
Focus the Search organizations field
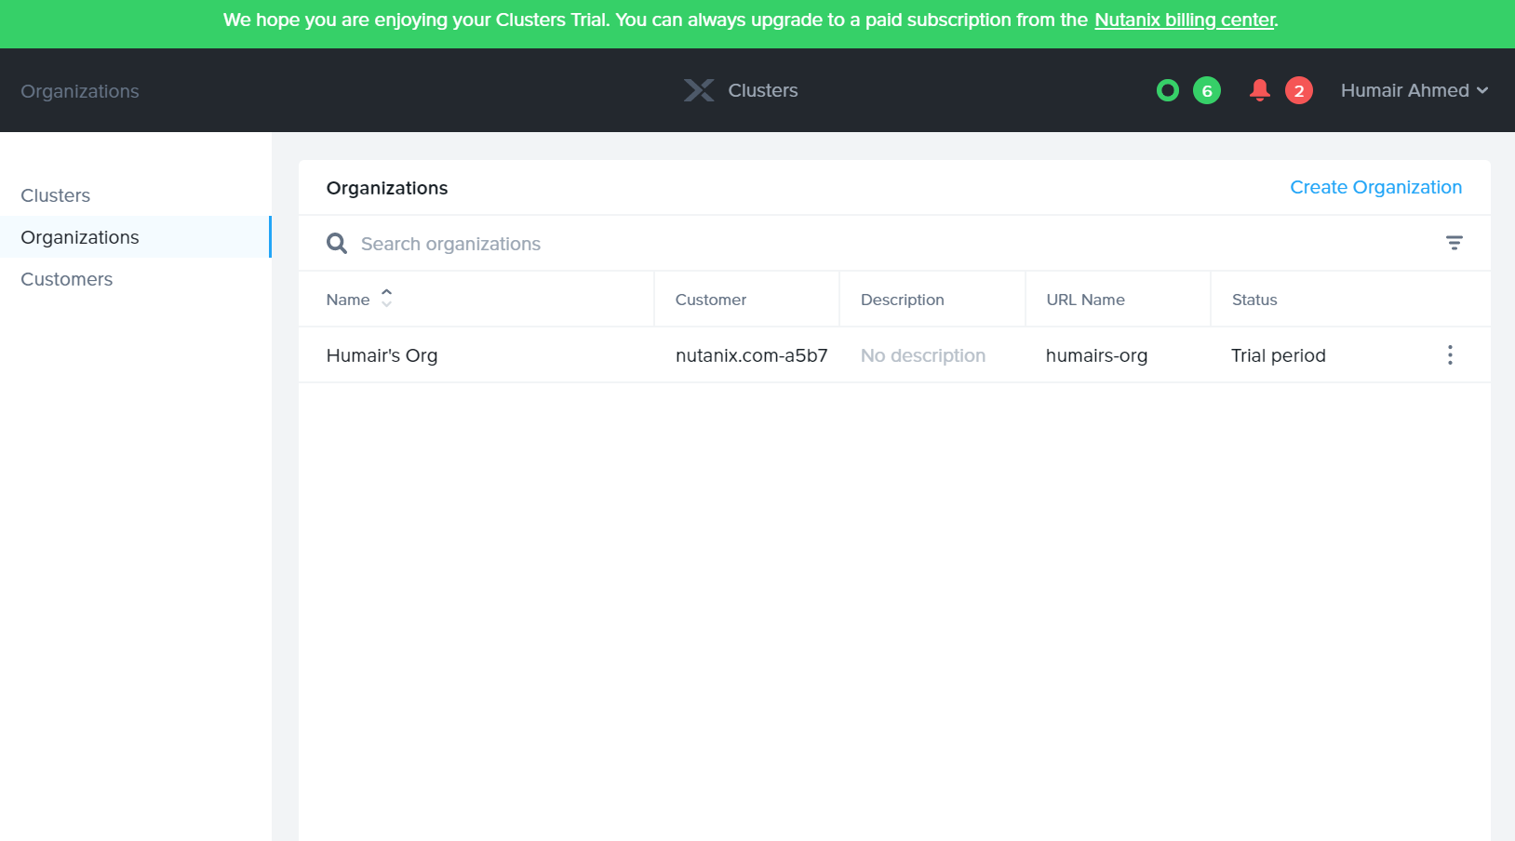[893, 244]
